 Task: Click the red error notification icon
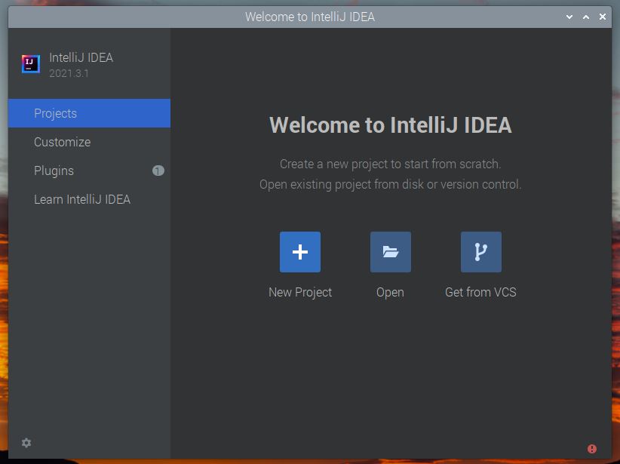(591, 449)
